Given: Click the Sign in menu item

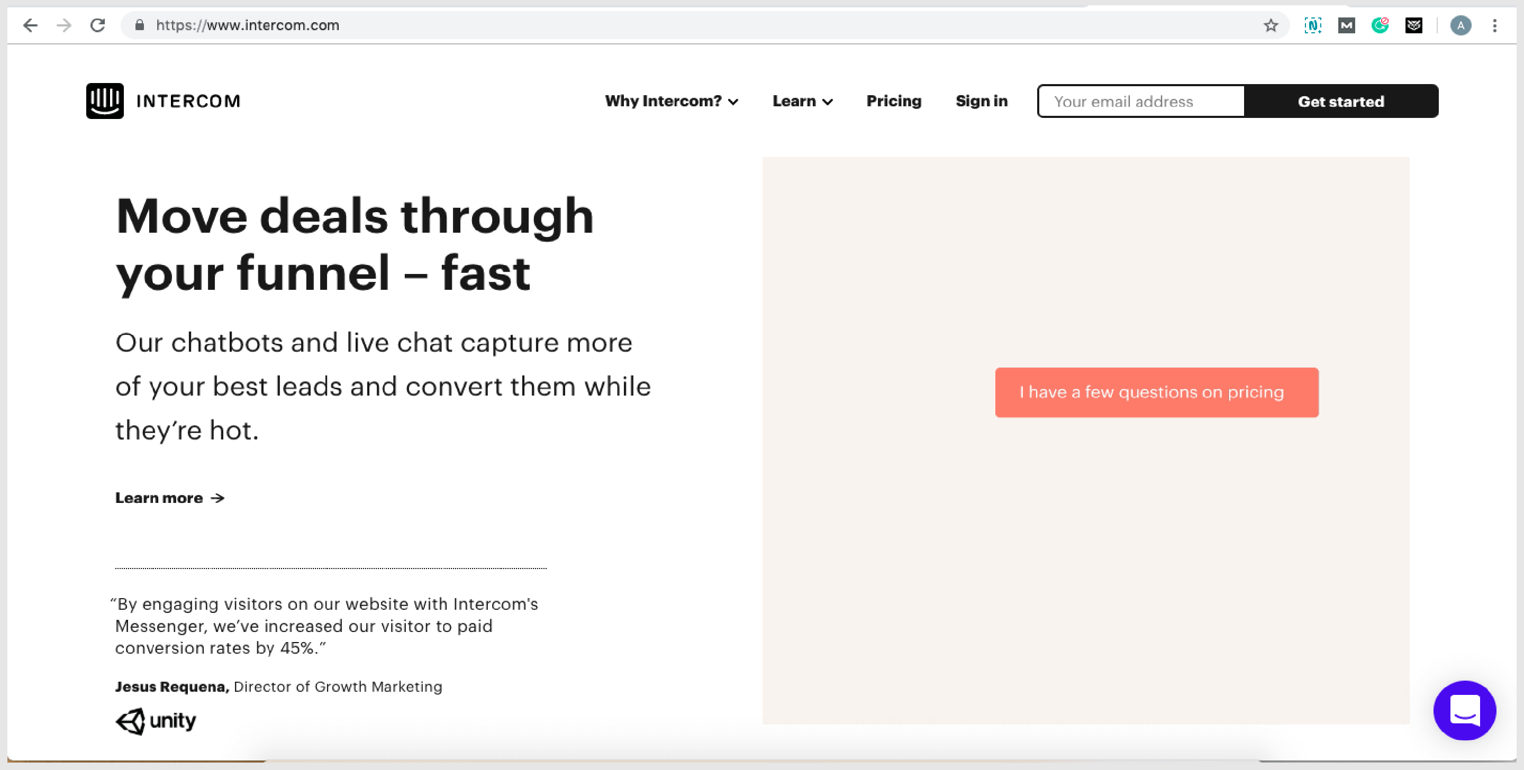Looking at the screenshot, I should click(x=983, y=101).
